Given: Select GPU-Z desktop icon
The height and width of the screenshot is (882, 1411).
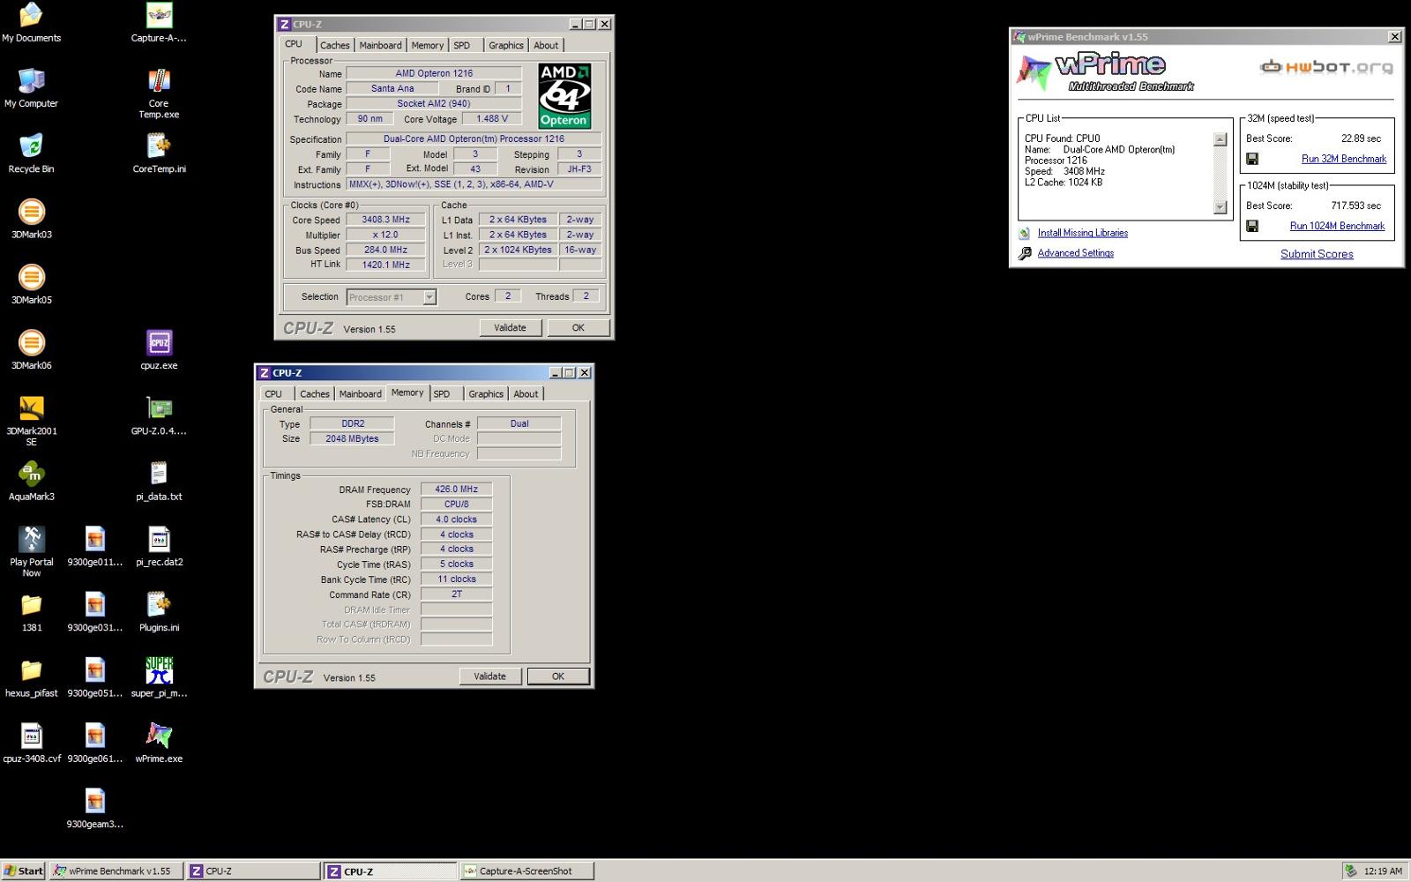Looking at the screenshot, I should coord(159,415).
